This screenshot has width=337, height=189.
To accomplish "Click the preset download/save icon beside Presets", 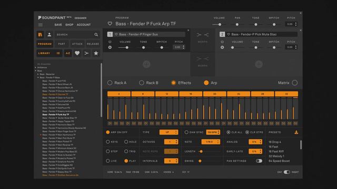I will (296, 132).
